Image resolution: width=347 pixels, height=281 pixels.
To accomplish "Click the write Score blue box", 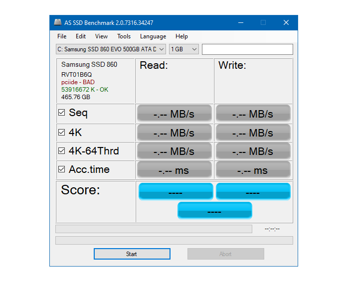I will point(253,191).
